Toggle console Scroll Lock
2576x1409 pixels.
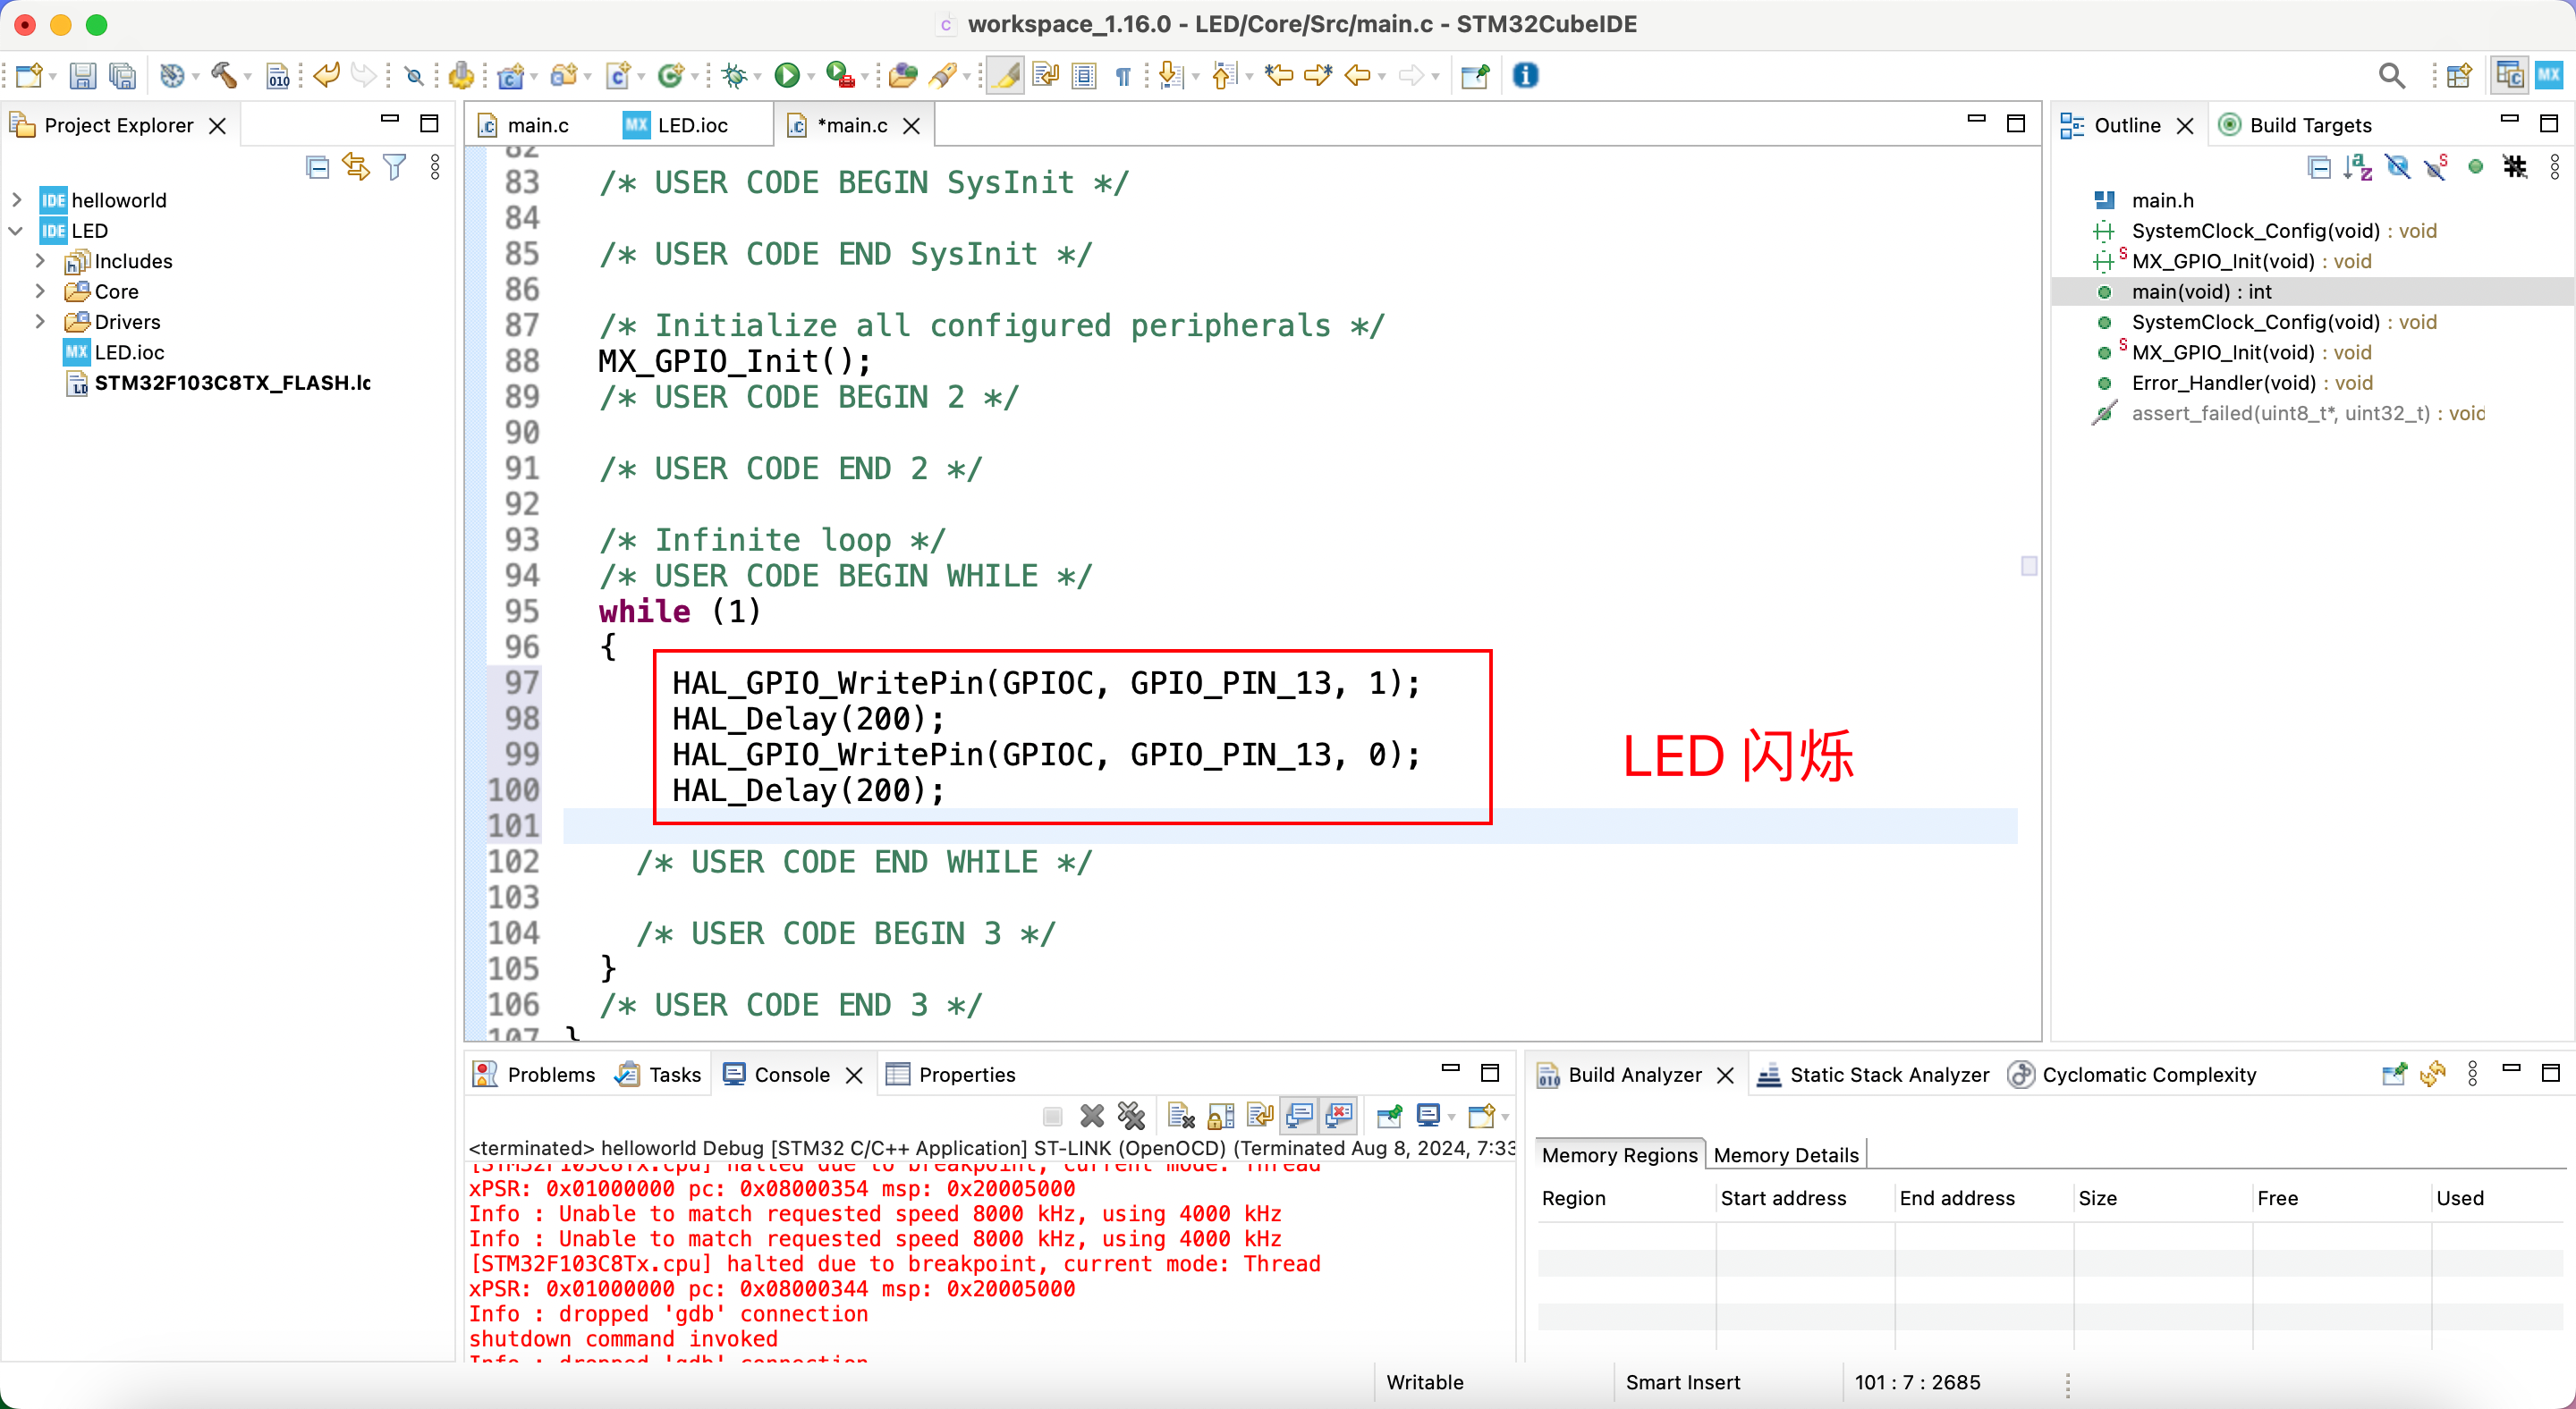tap(1221, 1115)
